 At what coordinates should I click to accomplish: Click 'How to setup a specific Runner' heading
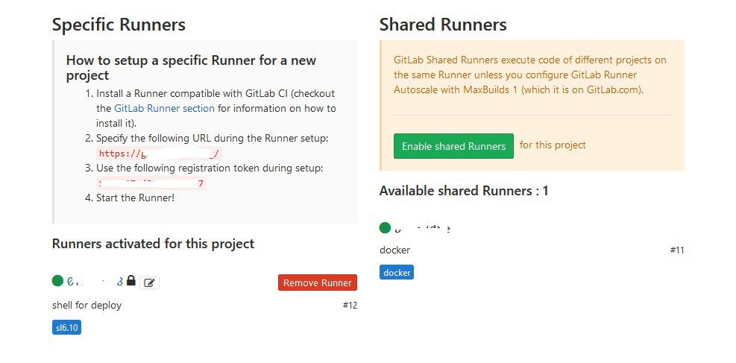click(191, 68)
